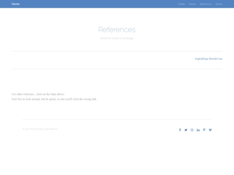
Task: Follow the EnglishPage reference link
Action: (x=202, y=59)
